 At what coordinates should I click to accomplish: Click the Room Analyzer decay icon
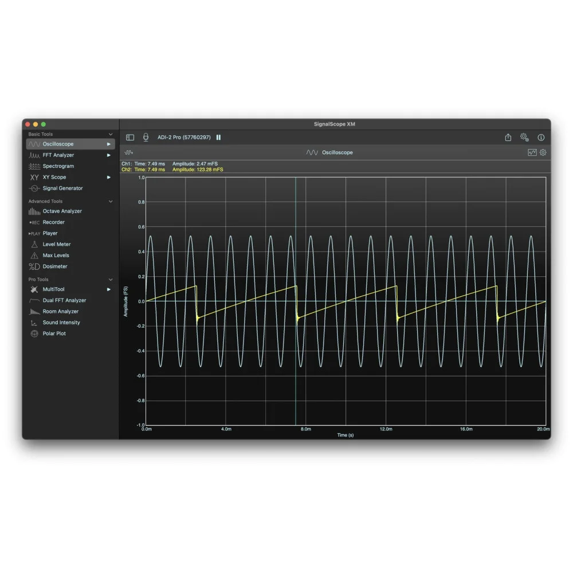pyautogui.click(x=34, y=312)
